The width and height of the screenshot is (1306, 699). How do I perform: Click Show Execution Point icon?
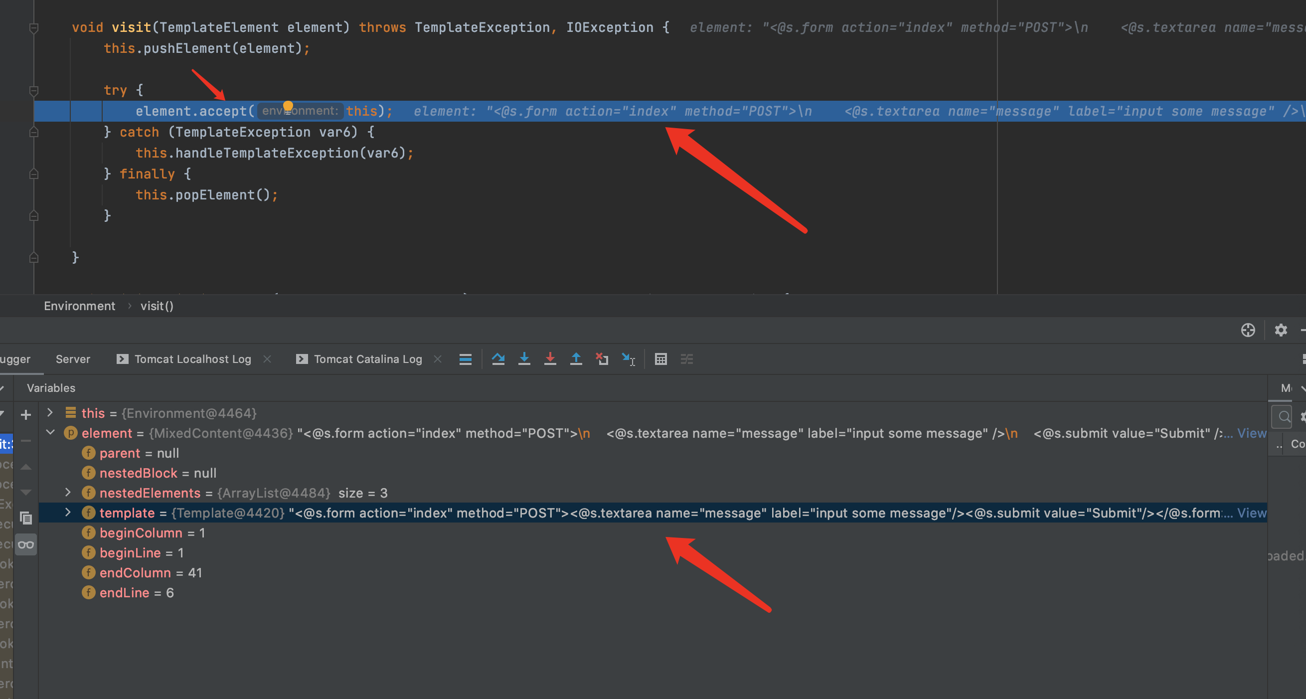466,359
